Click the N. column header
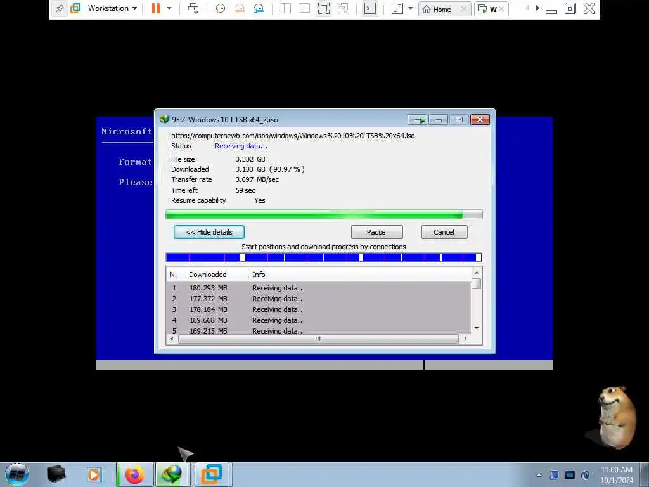 (174, 275)
